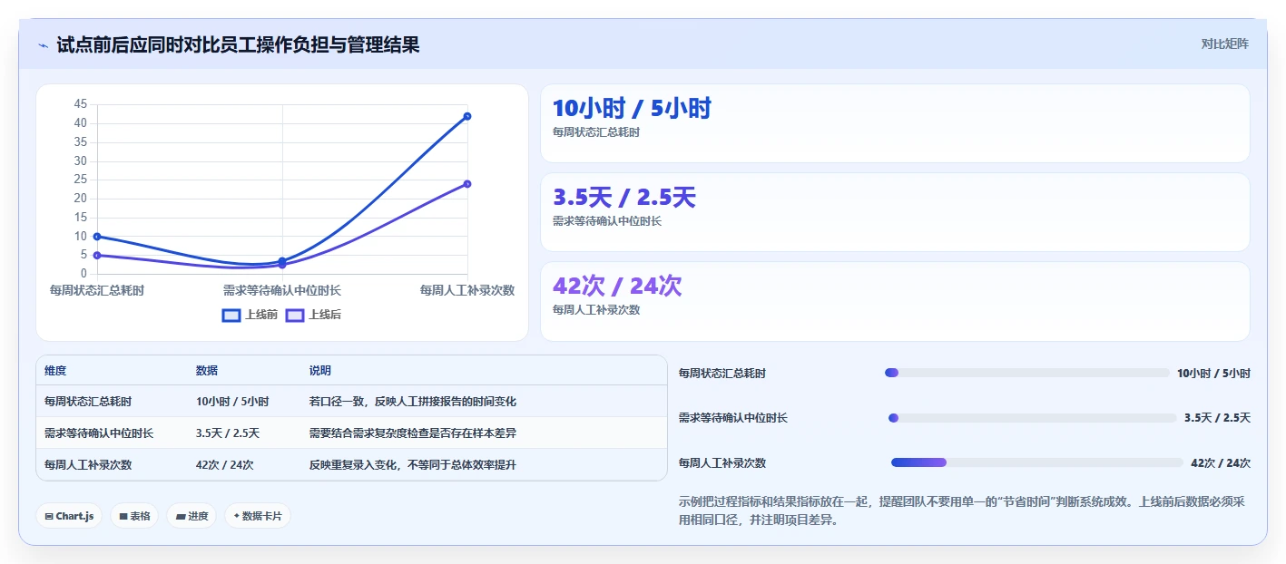Image resolution: width=1286 pixels, height=564 pixels.
Task: Click the 42次 / 24次 value beside the progress bar
Action: pos(1221,463)
